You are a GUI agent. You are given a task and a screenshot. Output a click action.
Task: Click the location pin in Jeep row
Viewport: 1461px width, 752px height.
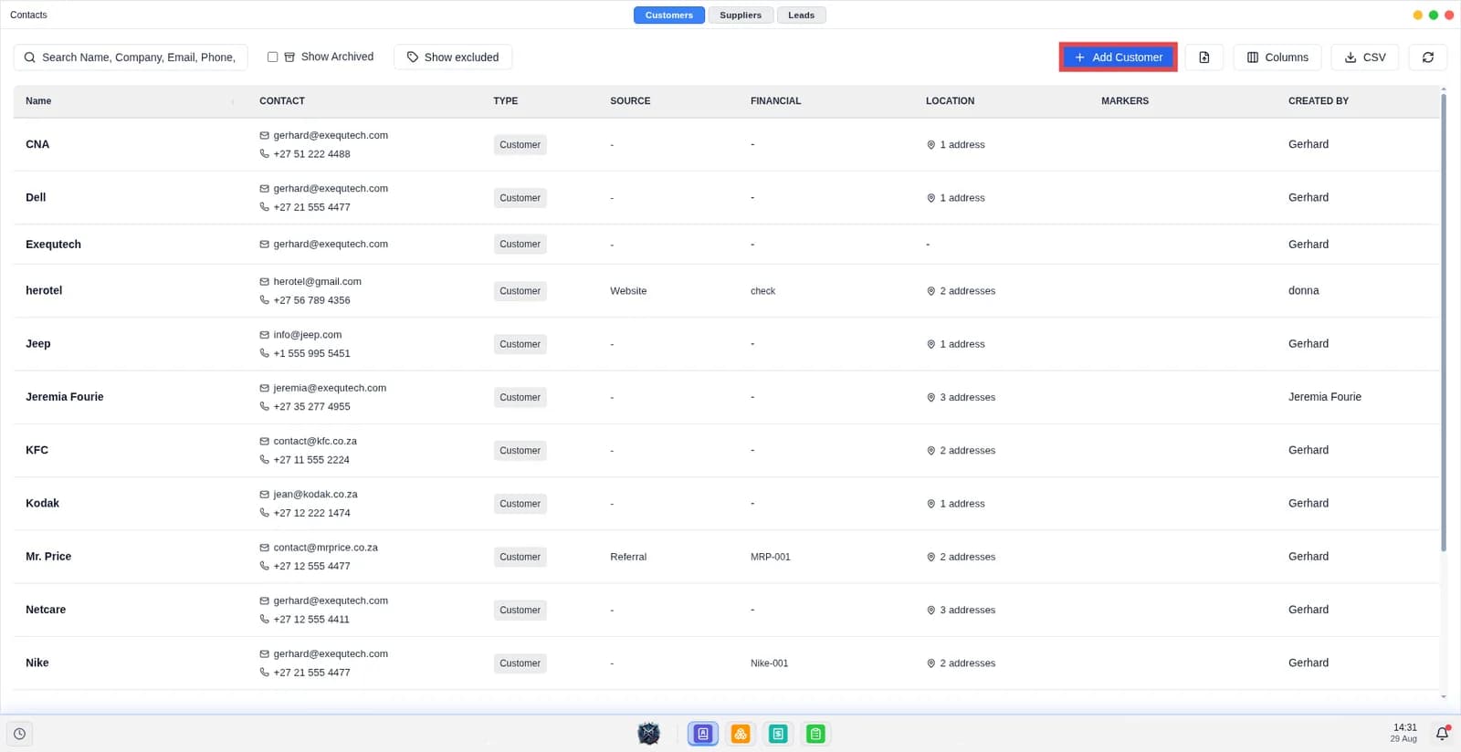[930, 344]
